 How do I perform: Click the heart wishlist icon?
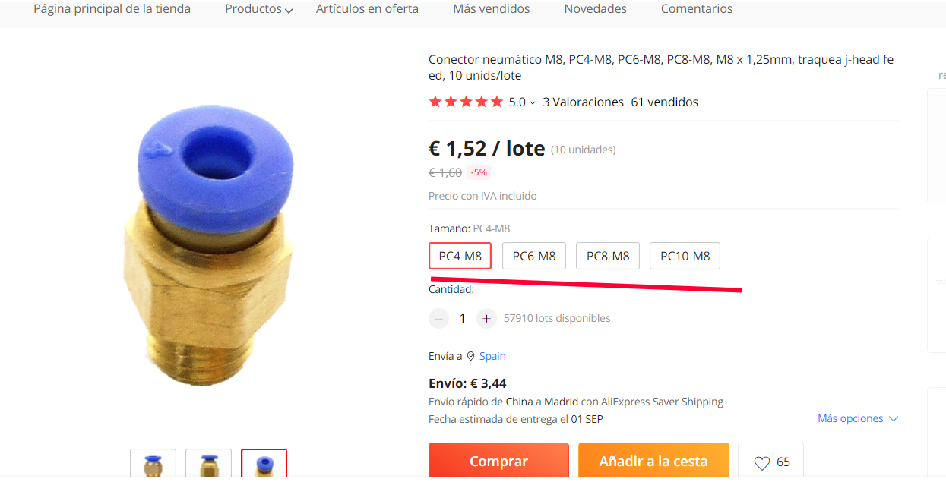click(762, 462)
